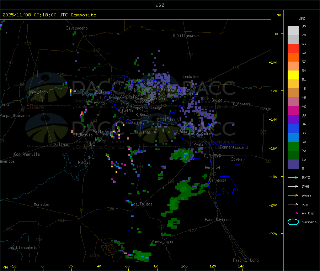
Task: Click the 'CompantEscard' map label
Action: click(x=234, y=147)
